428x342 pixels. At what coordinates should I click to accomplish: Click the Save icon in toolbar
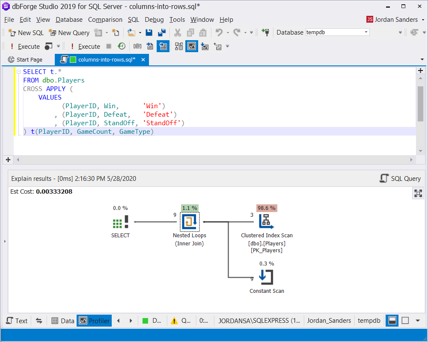click(149, 32)
